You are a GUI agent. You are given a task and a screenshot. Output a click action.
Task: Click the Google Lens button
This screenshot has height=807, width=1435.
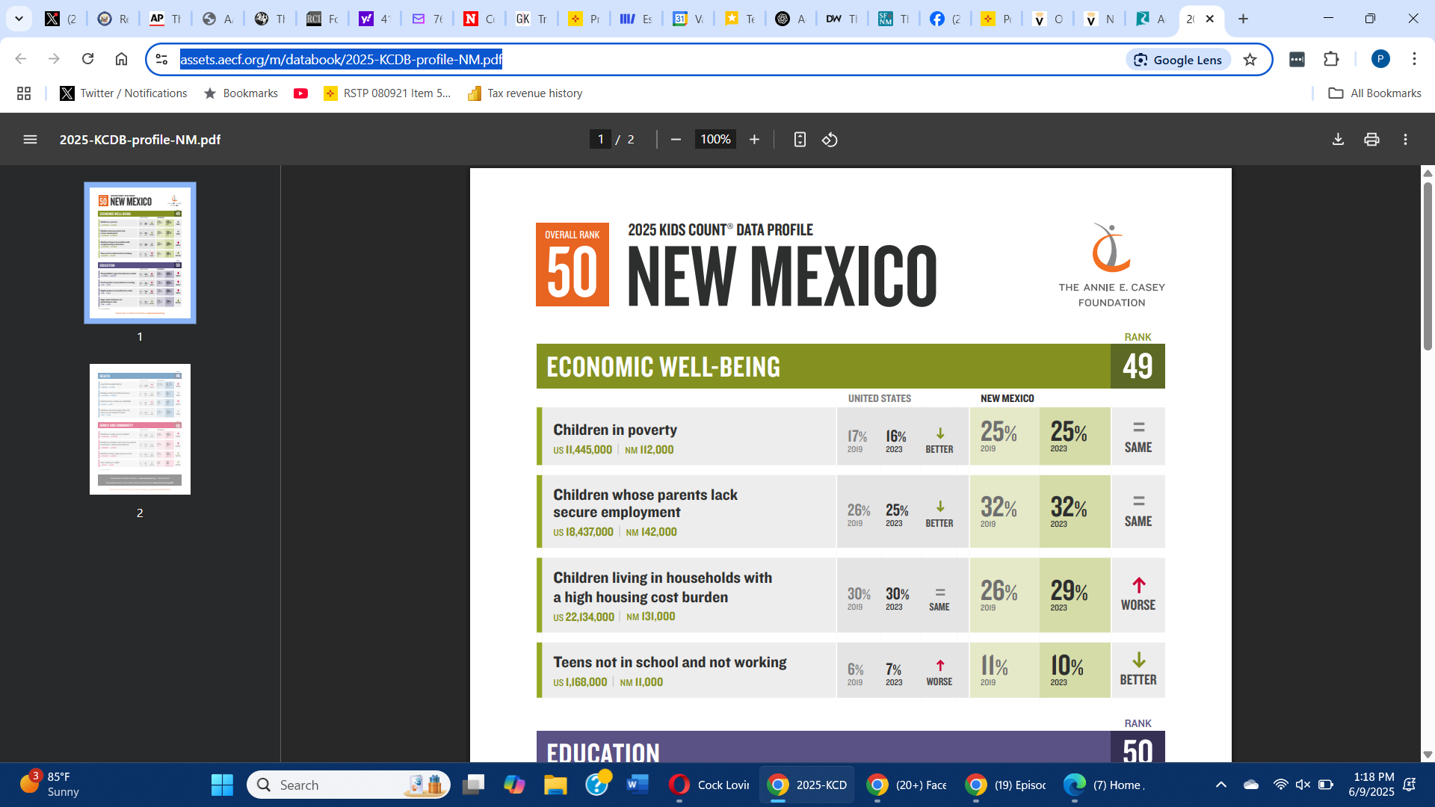pyautogui.click(x=1177, y=60)
